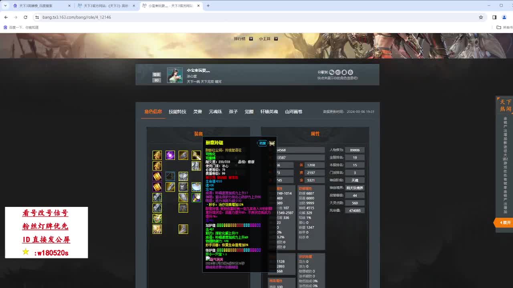Viewport: 513px width, 288px height.
Task: Close the 天下3英雄榜 百度搜索 tab
Action: coord(69,6)
